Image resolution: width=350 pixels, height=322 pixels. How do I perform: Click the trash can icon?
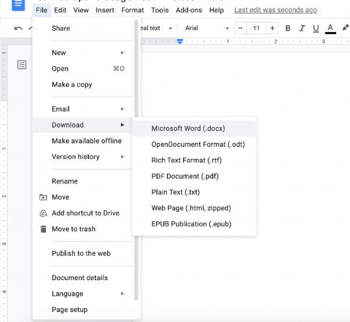tap(43, 229)
